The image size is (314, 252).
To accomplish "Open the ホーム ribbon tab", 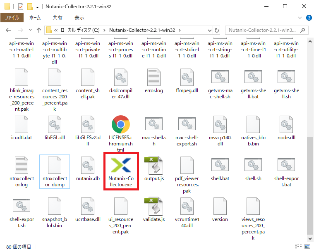I will [x=35, y=18].
